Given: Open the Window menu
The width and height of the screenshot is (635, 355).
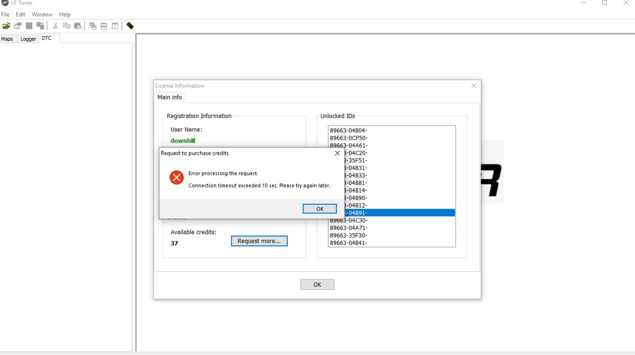Looking at the screenshot, I should (x=42, y=14).
